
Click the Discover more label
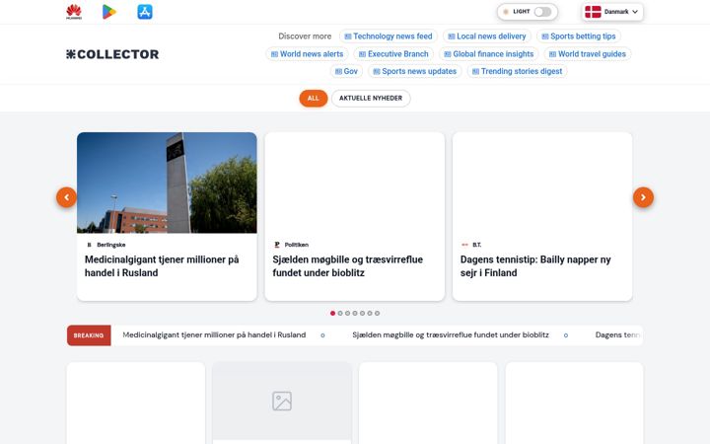(x=305, y=37)
